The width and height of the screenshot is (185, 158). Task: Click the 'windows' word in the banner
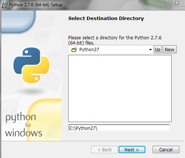tap(23, 133)
